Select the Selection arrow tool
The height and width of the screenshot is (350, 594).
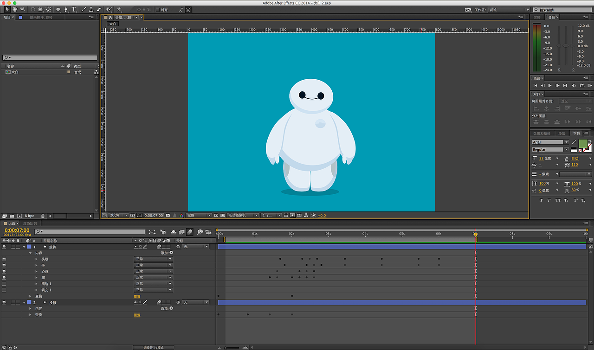7,9
